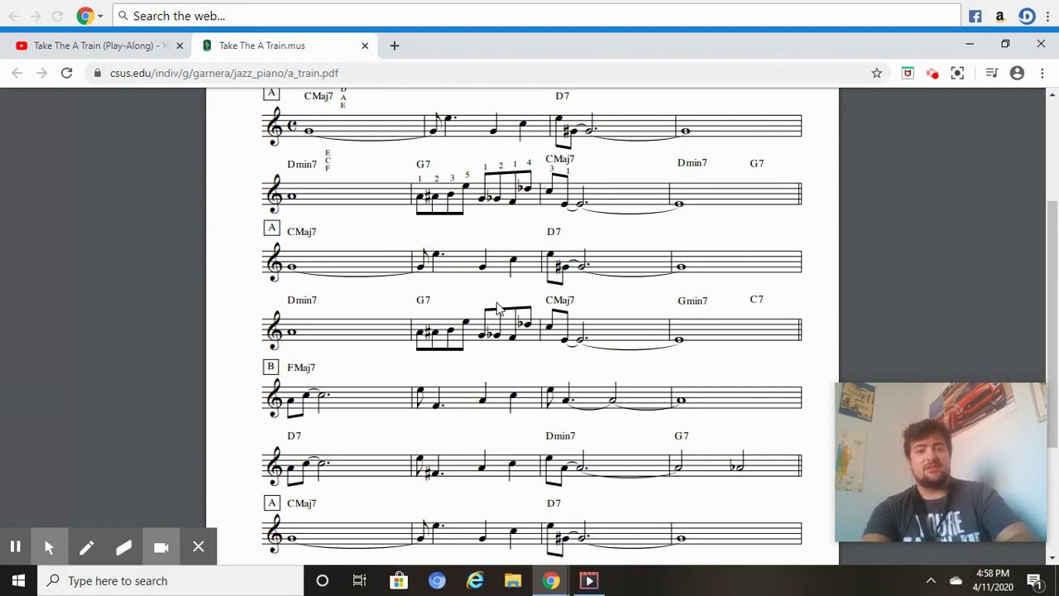
Task: Launch Microsoft Store from taskbar
Action: (399, 580)
